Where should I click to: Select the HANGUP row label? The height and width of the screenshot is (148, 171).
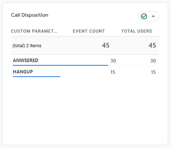[23, 72]
